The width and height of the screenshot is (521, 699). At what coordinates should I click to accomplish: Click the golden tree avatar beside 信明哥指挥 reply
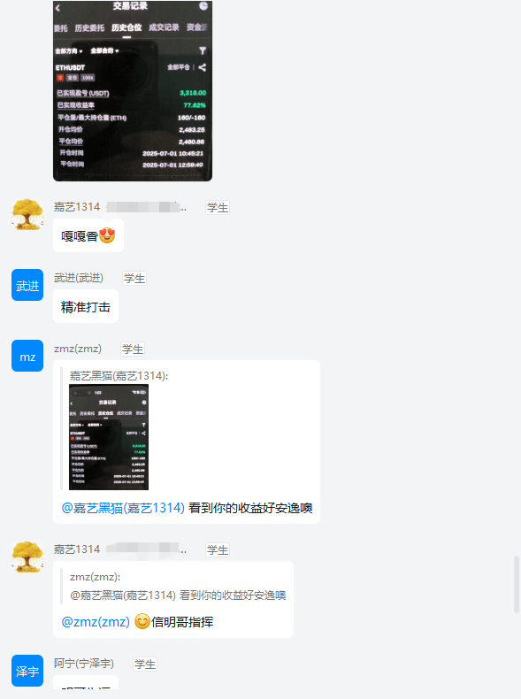tap(27, 557)
